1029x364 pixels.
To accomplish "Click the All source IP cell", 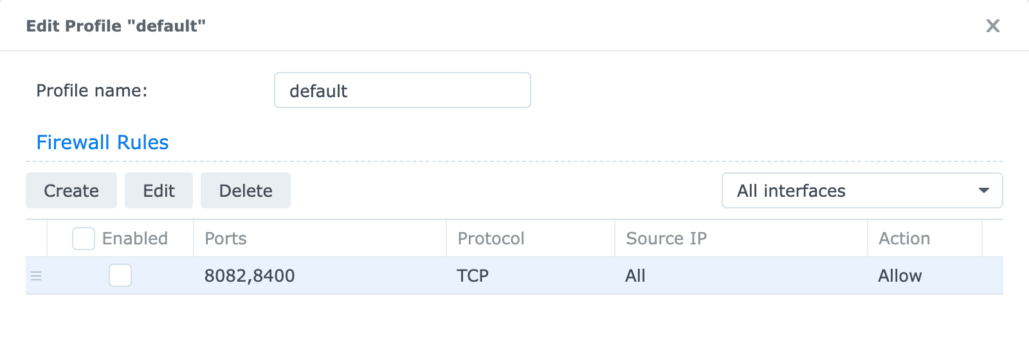I will (635, 276).
